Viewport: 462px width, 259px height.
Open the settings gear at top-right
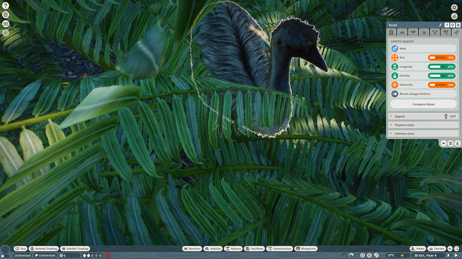(454, 8)
